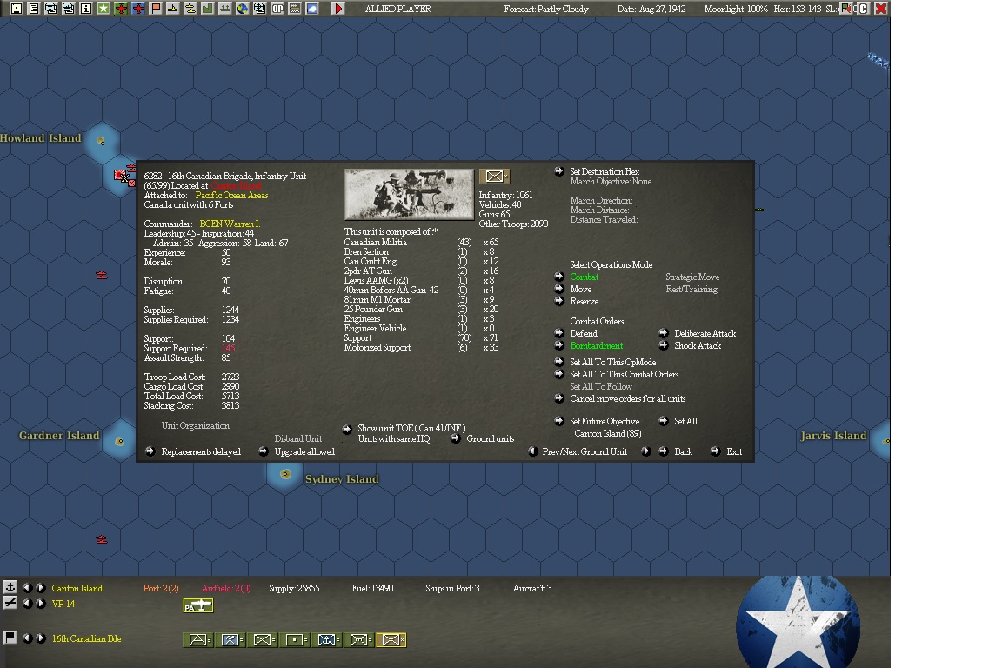This screenshot has height=668, width=1002.
Task: Go to next base left of Canton Island
Action: (40, 587)
